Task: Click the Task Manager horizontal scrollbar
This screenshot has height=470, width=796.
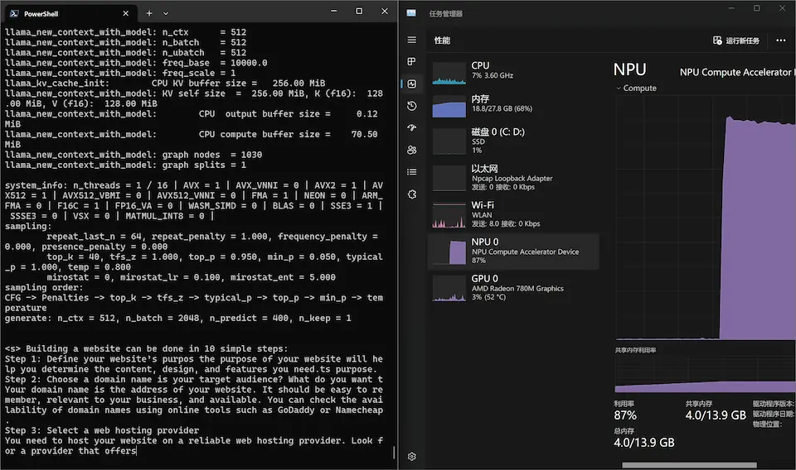Action: pos(689,465)
